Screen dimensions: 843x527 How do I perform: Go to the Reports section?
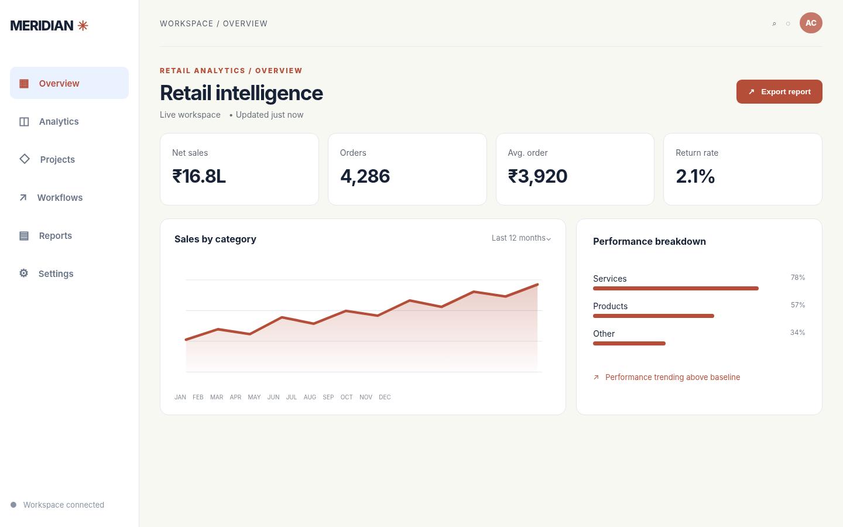69,235
